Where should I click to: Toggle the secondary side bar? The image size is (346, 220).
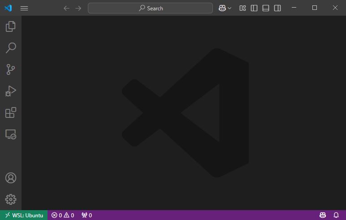coord(277,8)
